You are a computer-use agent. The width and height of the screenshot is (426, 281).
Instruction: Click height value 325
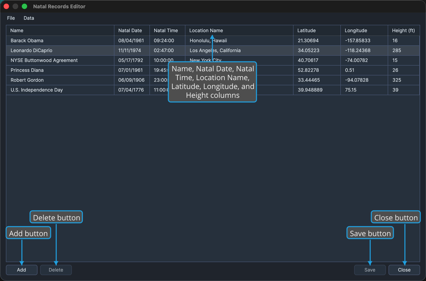(x=404, y=80)
